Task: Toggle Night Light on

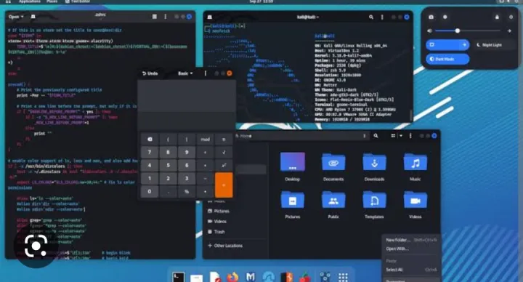Action: point(495,45)
